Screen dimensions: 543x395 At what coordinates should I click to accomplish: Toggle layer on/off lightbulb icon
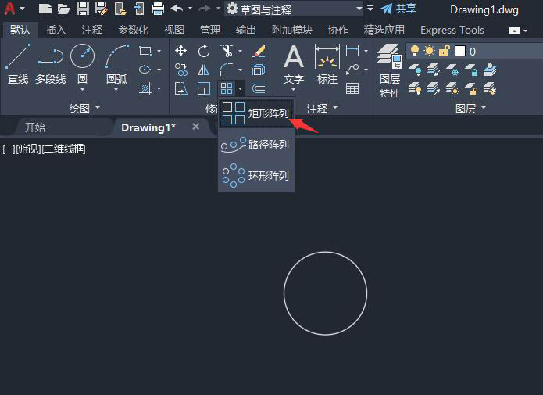[x=415, y=51]
